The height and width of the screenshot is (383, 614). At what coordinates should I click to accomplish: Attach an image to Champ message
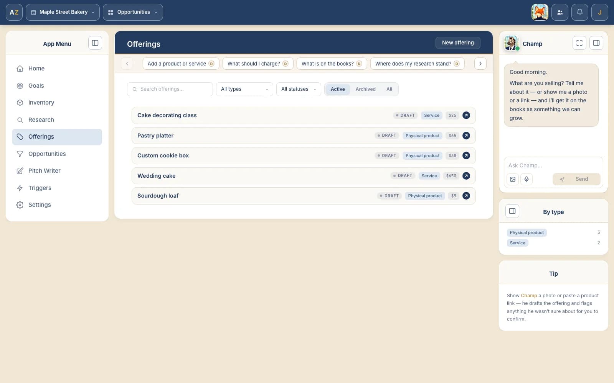[513, 179]
